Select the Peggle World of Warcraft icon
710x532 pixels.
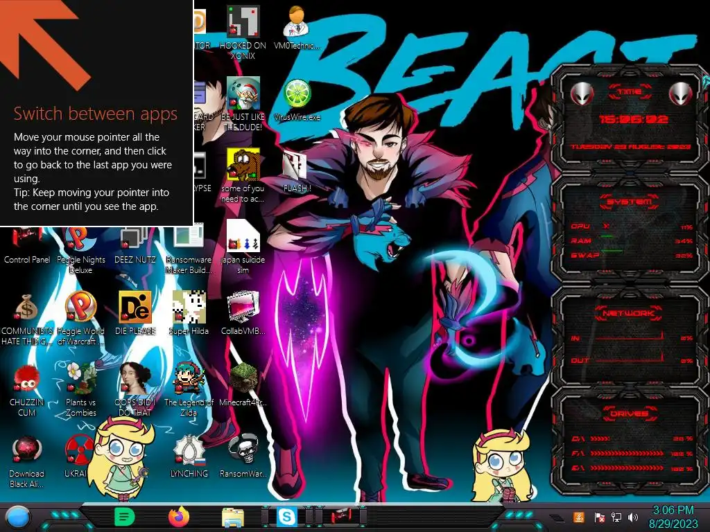(x=80, y=319)
